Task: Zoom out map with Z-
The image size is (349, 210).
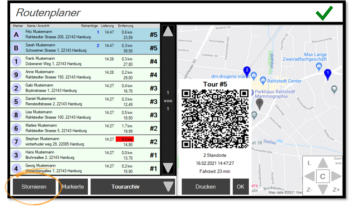Action: point(309,190)
